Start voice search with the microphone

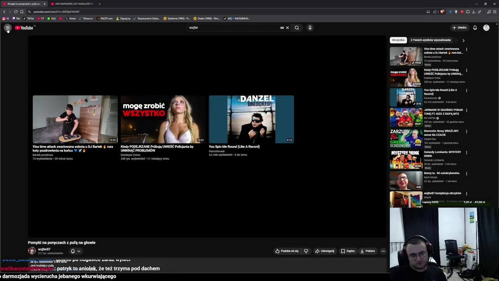(310, 28)
